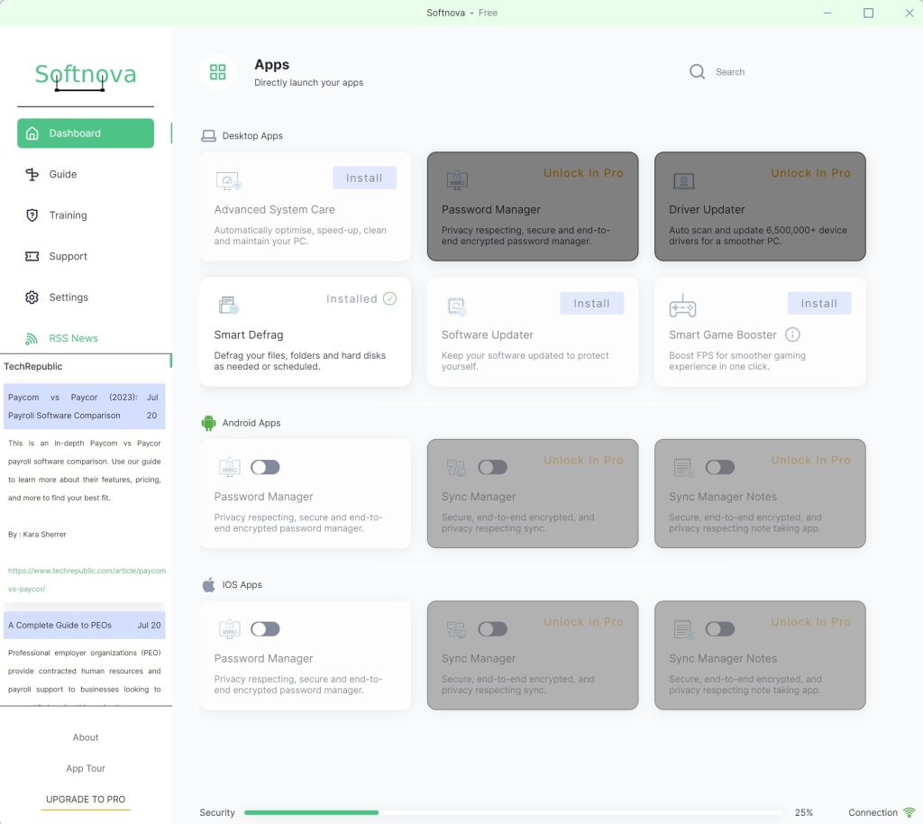The height and width of the screenshot is (824, 923).
Task: Click the Support ticket icon in sidebar
Action: [32, 256]
